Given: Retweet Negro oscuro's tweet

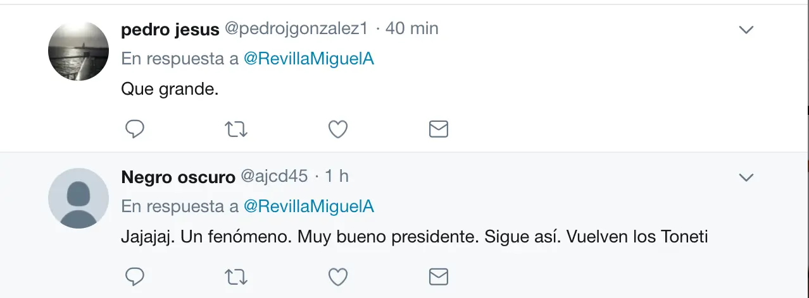Looking at the screenshot, I should pyautogui.click(x=236, y=277).
